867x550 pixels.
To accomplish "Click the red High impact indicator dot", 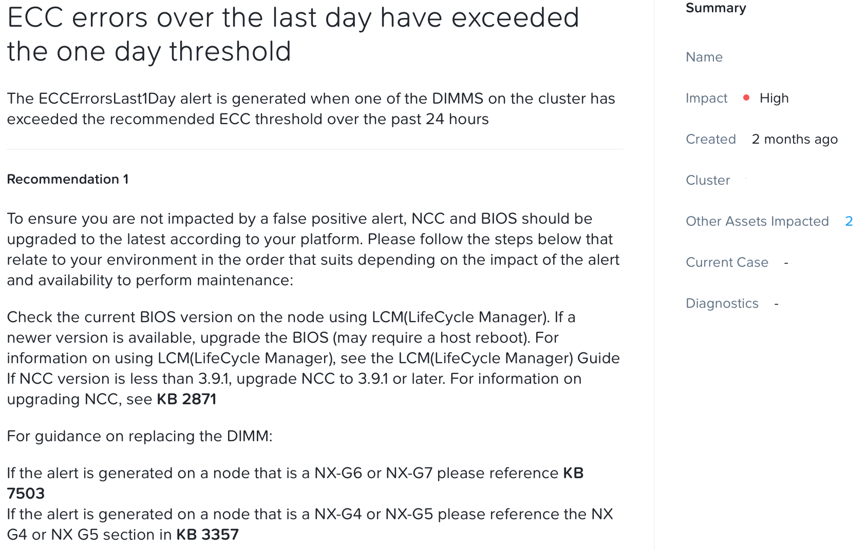I will point(746,97).
